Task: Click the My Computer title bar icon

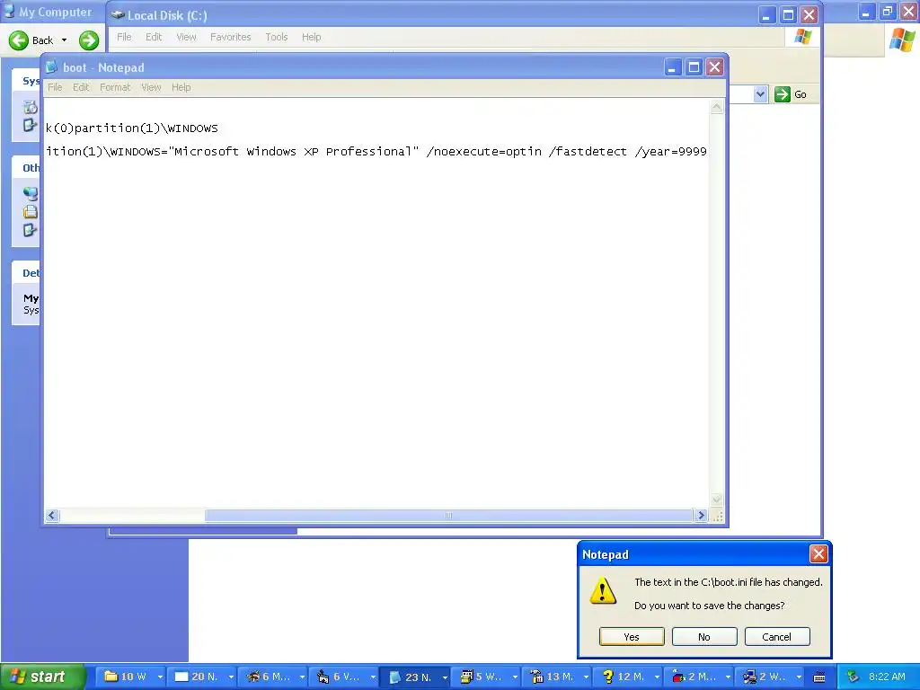Action: coord(9,11)
